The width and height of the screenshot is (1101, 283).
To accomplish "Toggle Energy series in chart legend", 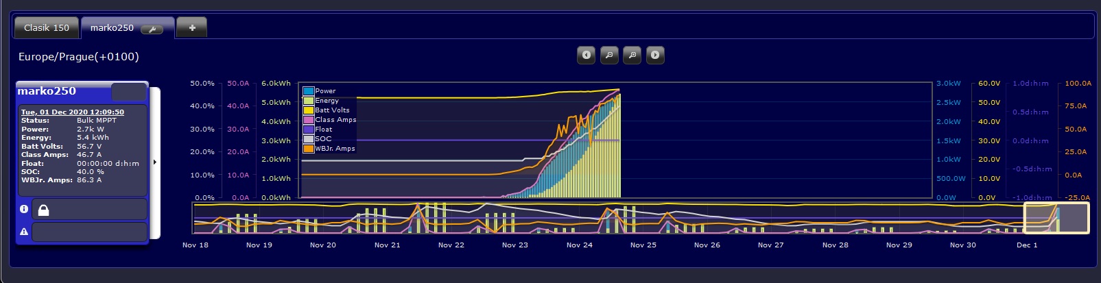I will pyautogui.click(x=327, y=101).
